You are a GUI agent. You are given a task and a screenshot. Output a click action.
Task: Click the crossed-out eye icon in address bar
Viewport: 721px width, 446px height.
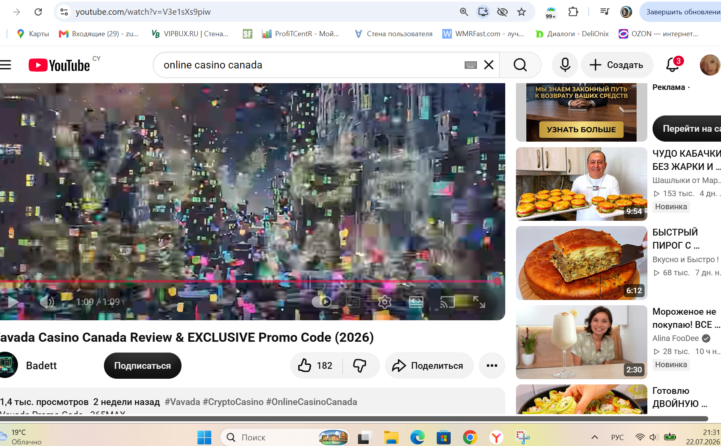pos(502,12)
